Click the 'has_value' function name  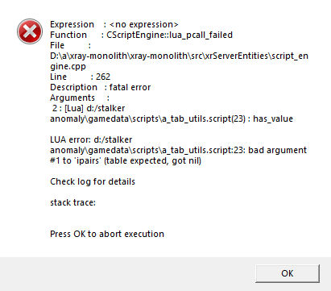(x=273, y=118)
